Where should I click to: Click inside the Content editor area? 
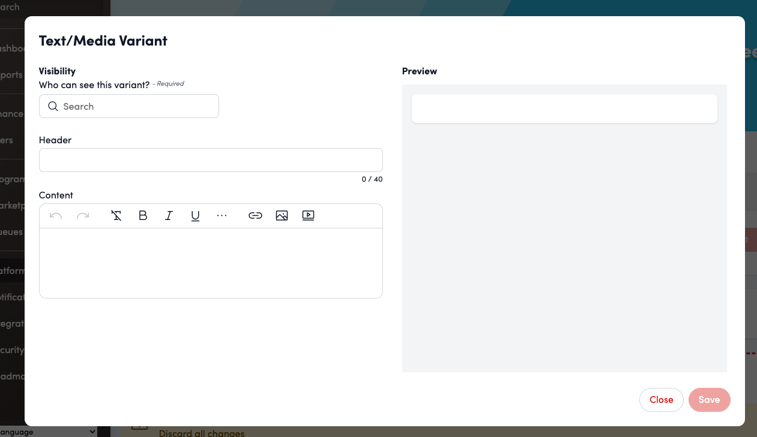tap(211, 263)
